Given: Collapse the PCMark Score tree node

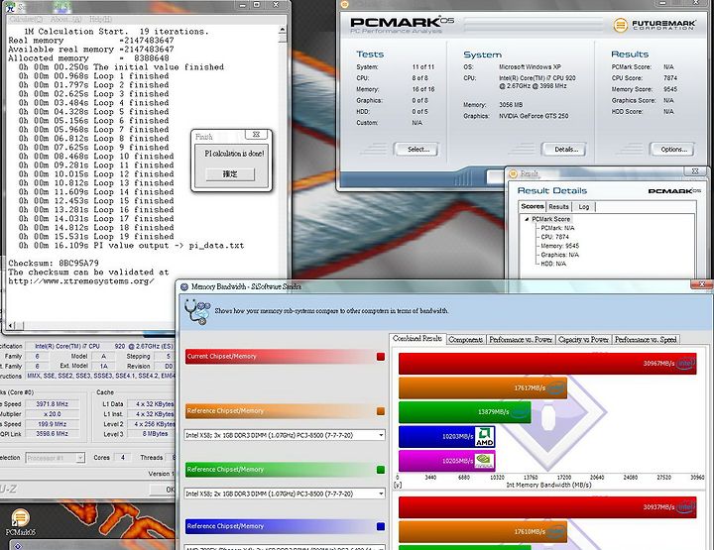Looking at the screenshot, I should [528, 219].
